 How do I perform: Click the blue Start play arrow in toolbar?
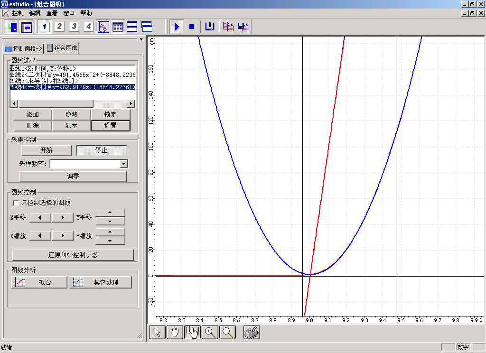tap(177, 27)
